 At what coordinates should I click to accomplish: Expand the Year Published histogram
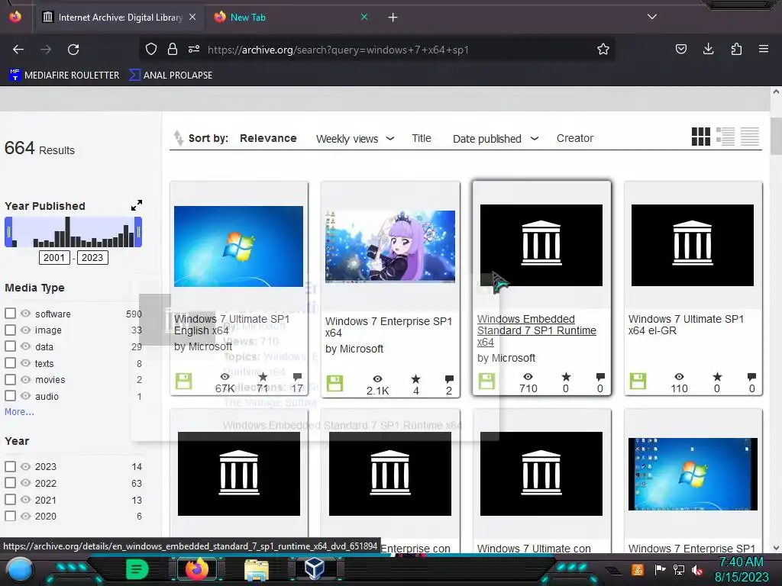pos(136,205)
